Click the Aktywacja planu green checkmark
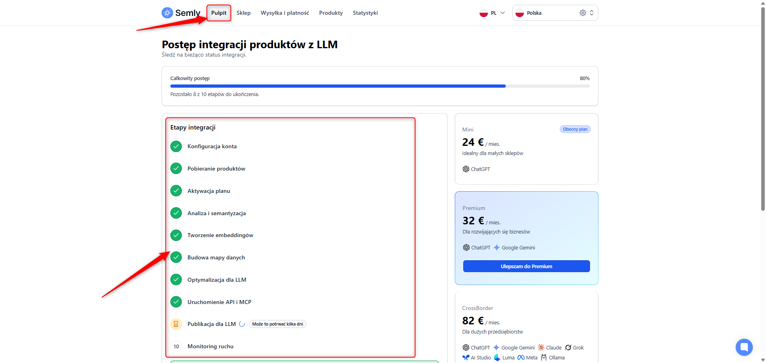The image size is (766, 363). point(176,191)
